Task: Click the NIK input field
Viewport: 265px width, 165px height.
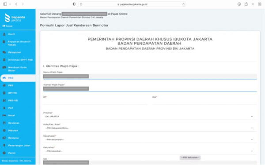Action: [x=150, y=162]
